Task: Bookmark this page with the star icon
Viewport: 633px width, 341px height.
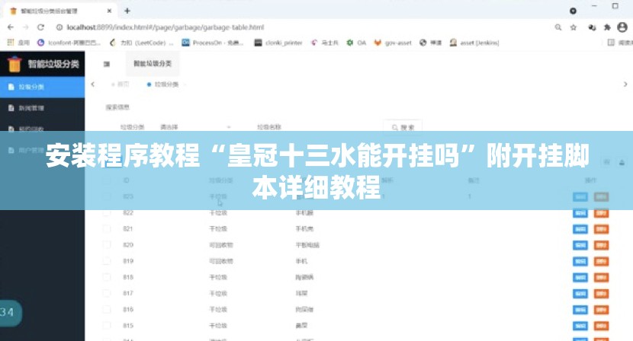Action: click(x=574, y=27)
